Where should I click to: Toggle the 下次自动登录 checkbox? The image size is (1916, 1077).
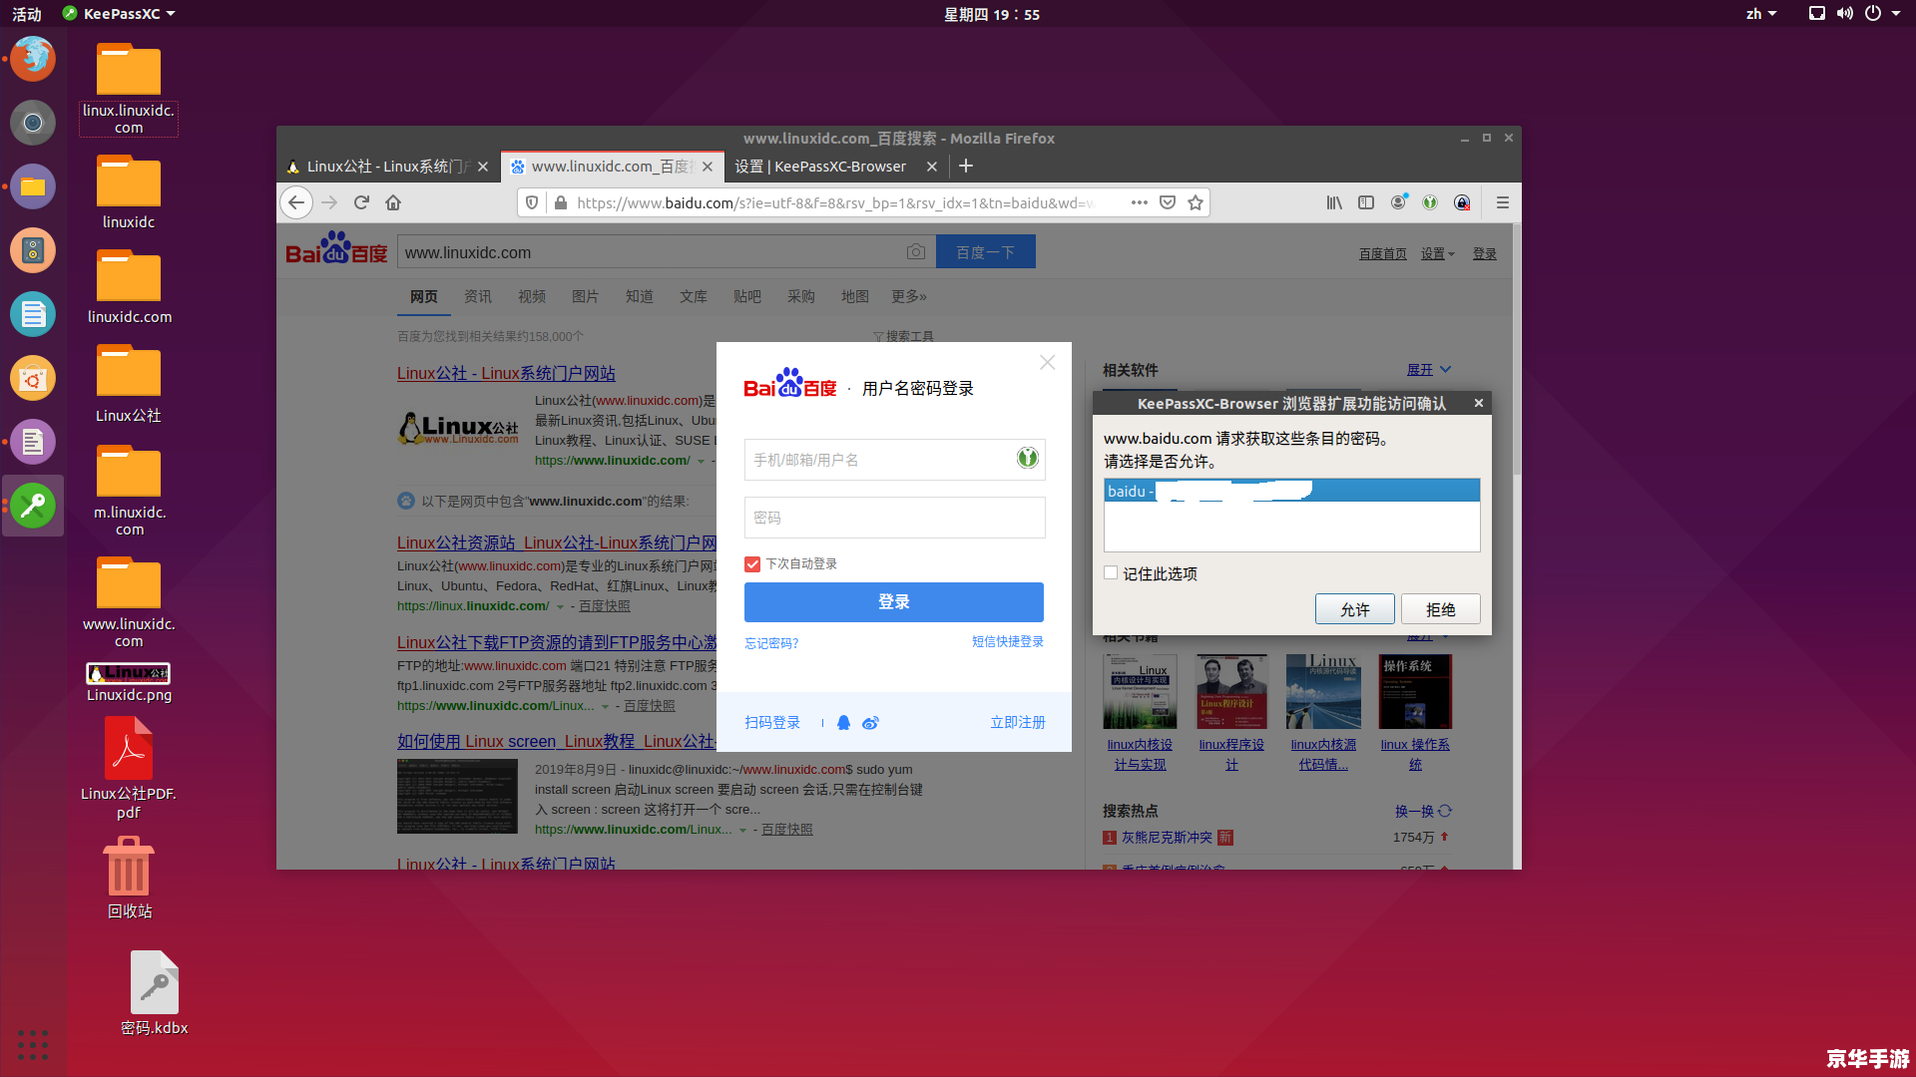[752, 564]
